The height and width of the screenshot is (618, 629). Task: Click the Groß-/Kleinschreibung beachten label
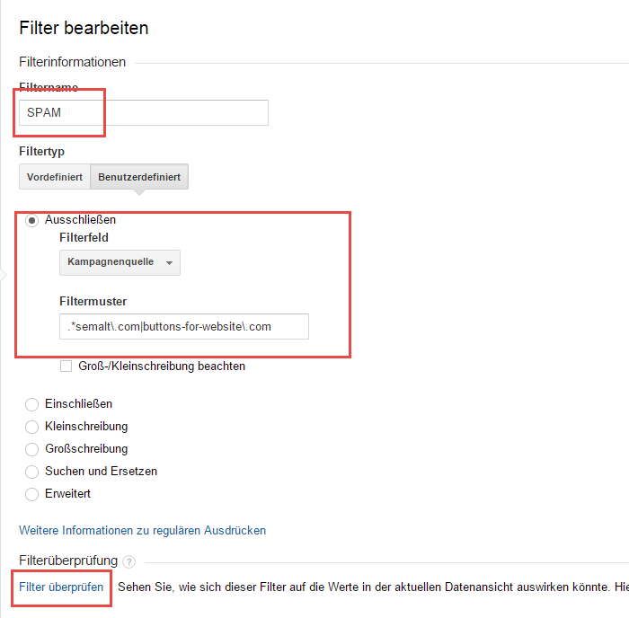coord(162,366)
